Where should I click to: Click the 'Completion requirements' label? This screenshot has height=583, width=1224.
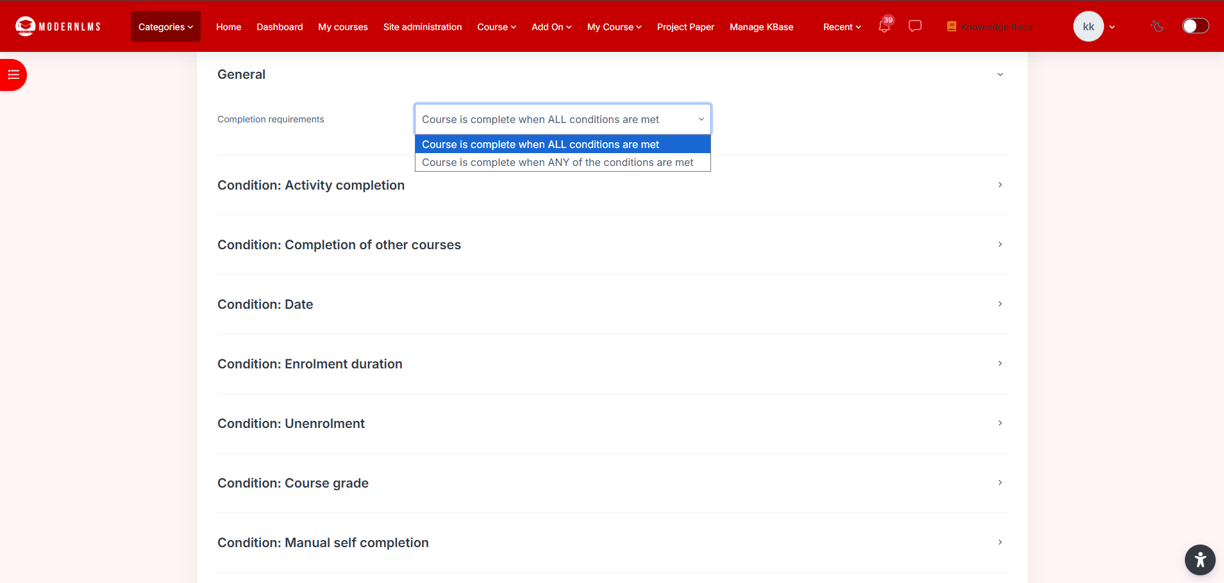click(271, 119)
